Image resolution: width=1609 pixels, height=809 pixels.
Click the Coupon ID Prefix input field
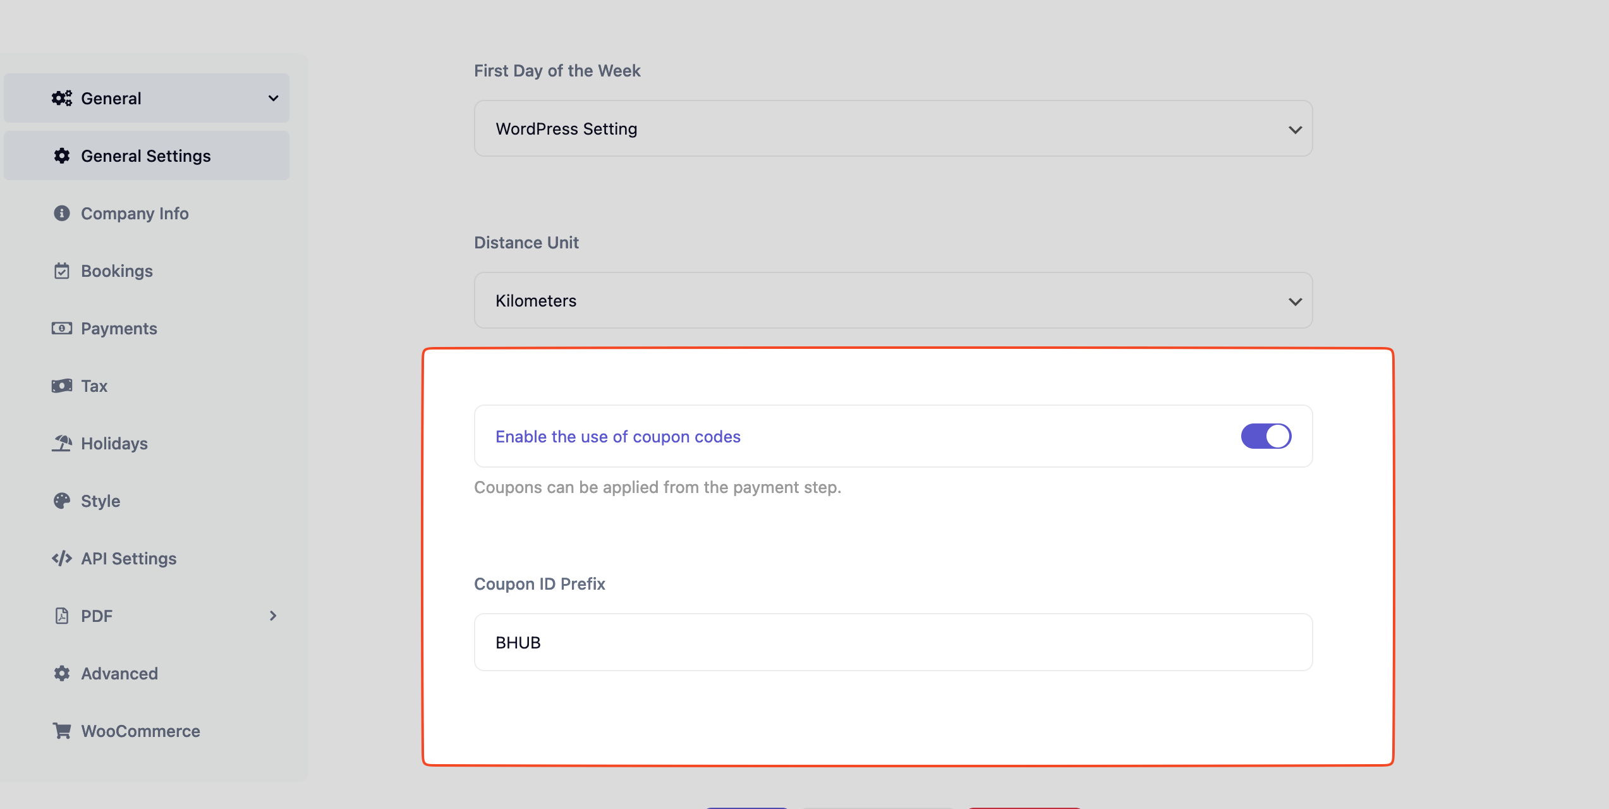(x=893, y=643)
